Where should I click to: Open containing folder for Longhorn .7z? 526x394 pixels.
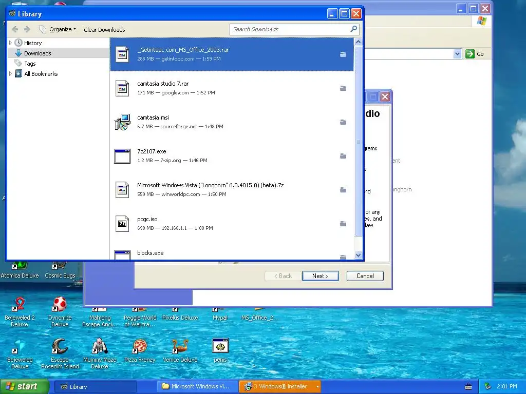coord(343,190)
